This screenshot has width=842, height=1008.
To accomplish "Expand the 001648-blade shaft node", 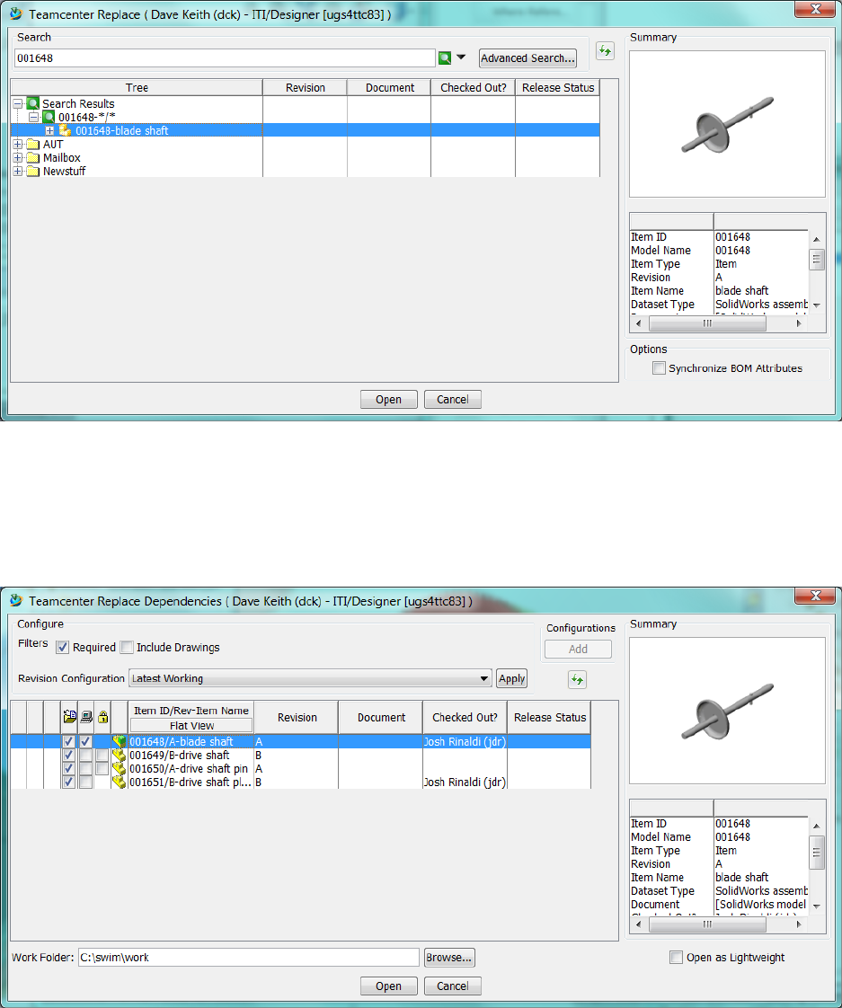I will click(49, 130).
